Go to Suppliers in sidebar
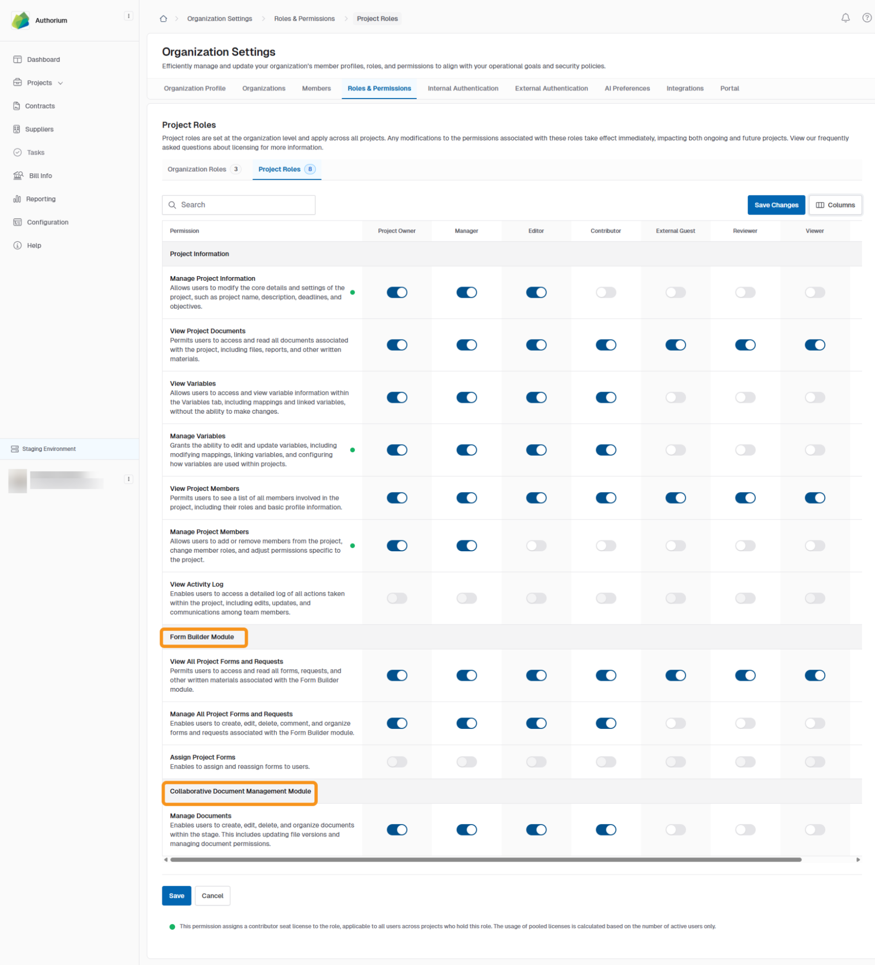Viewport: 875px width, 965px height. (39, 129)
